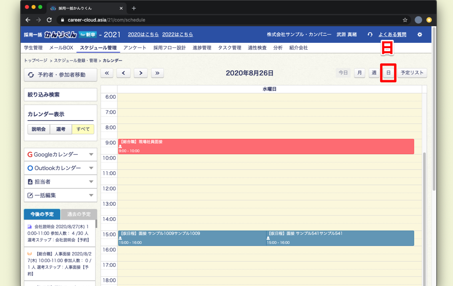Expand the Outlookカレンダー dropdown
Screen dimensions: 453x286
pos(61,168)
